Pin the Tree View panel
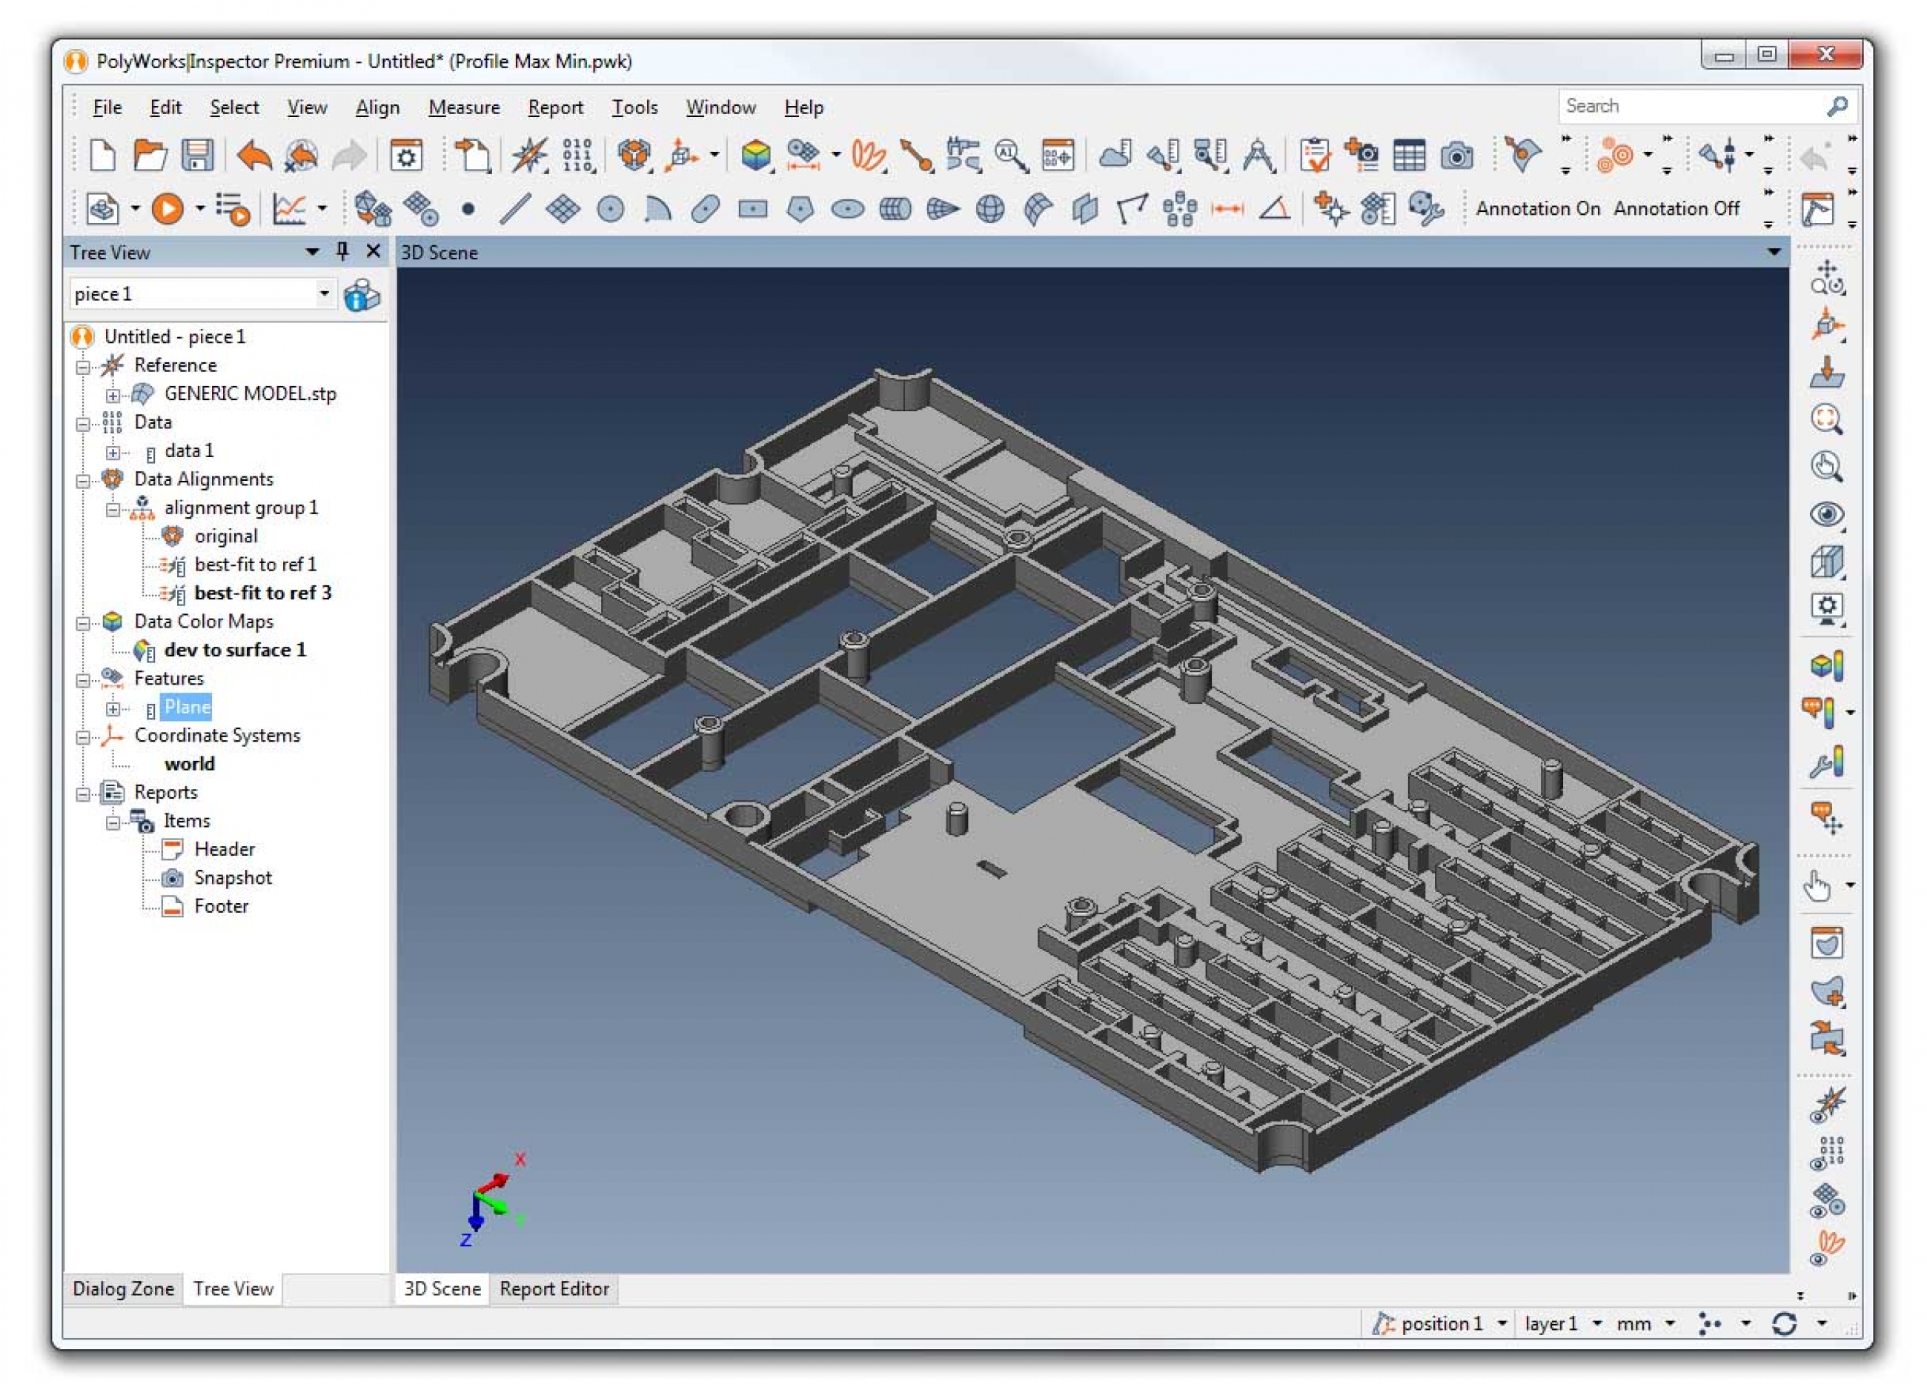This screenshot has width=1927, height=1384. [342, 250]
